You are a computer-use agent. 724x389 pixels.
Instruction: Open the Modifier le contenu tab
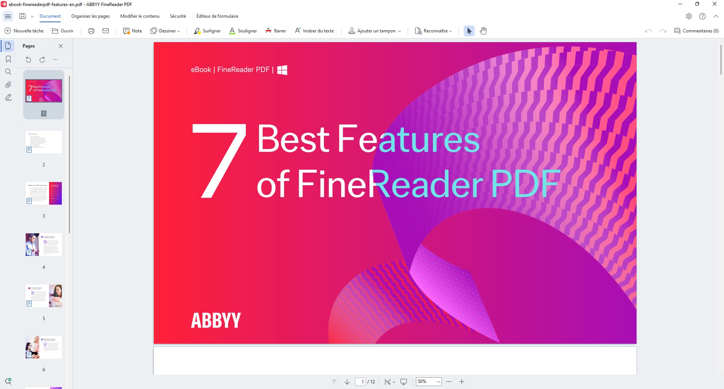click(140, 16)
